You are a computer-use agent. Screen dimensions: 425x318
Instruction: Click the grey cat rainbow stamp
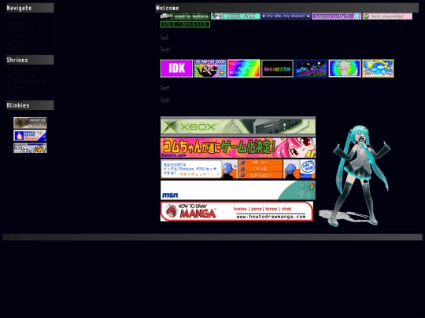click(345, 68)
